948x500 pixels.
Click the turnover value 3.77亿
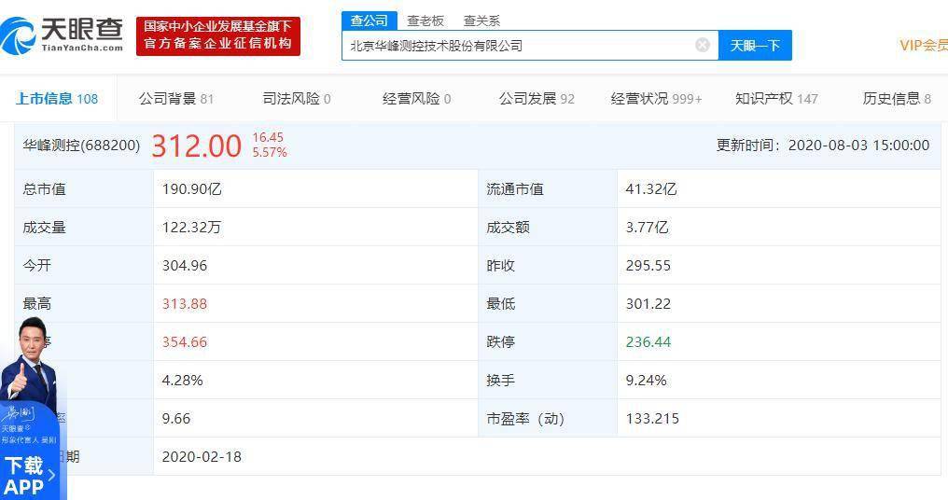click(647, 228)
